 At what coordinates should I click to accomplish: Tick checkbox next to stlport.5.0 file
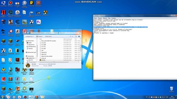click(40, 54)
